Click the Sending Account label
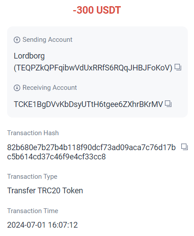194x236 pixels. (47, 40)
